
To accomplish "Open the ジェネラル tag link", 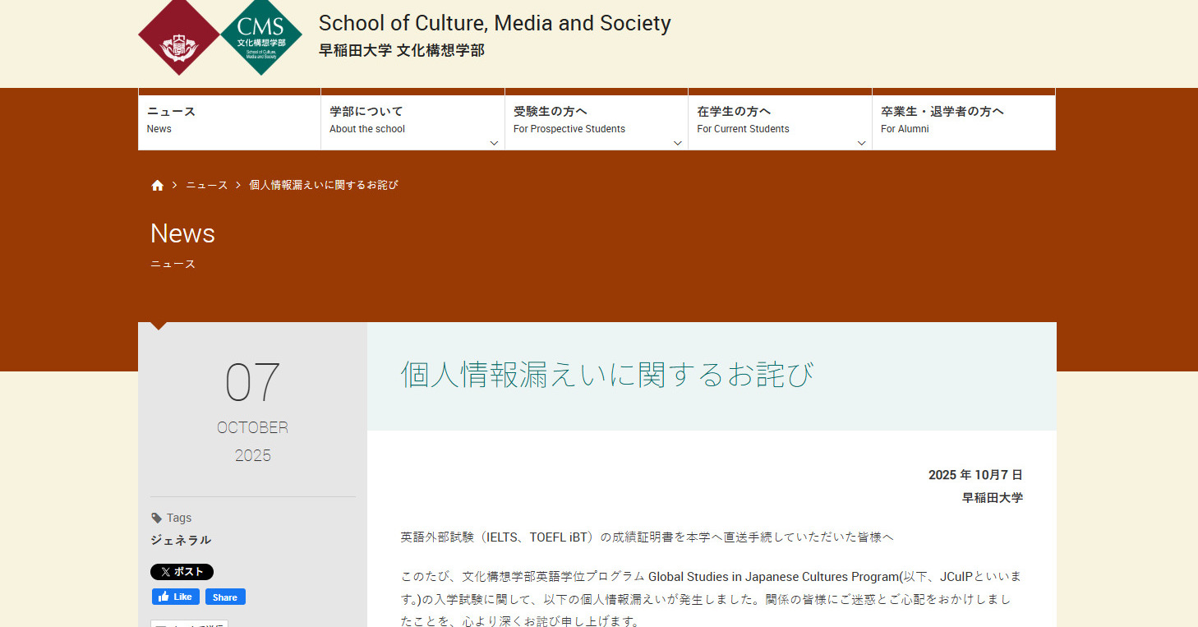I will tap(181, 540).
